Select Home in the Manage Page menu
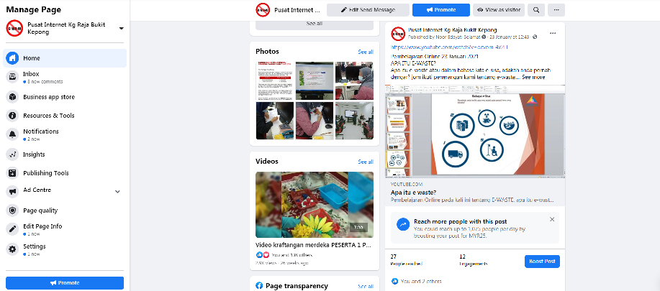 pyautogui.click(x=65, y=58)
